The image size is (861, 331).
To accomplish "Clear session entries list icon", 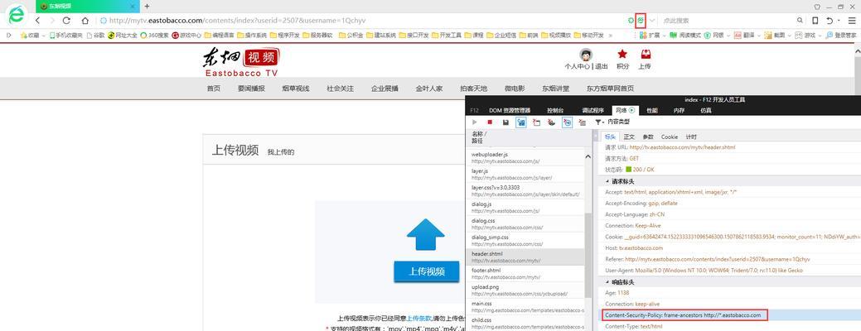I will [x=583, y=122].
